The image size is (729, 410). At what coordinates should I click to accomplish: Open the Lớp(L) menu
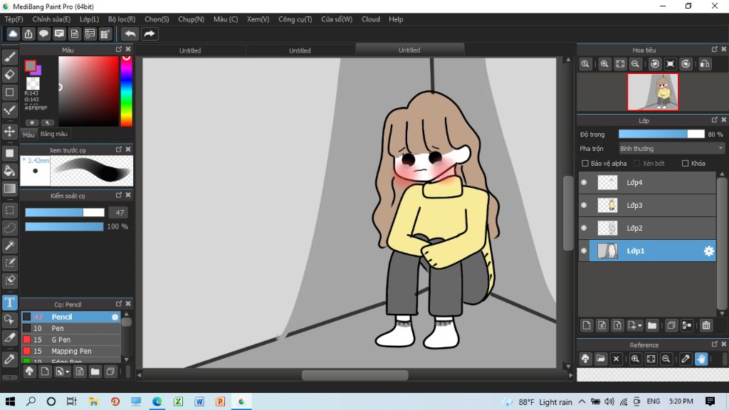pos(89,19)
